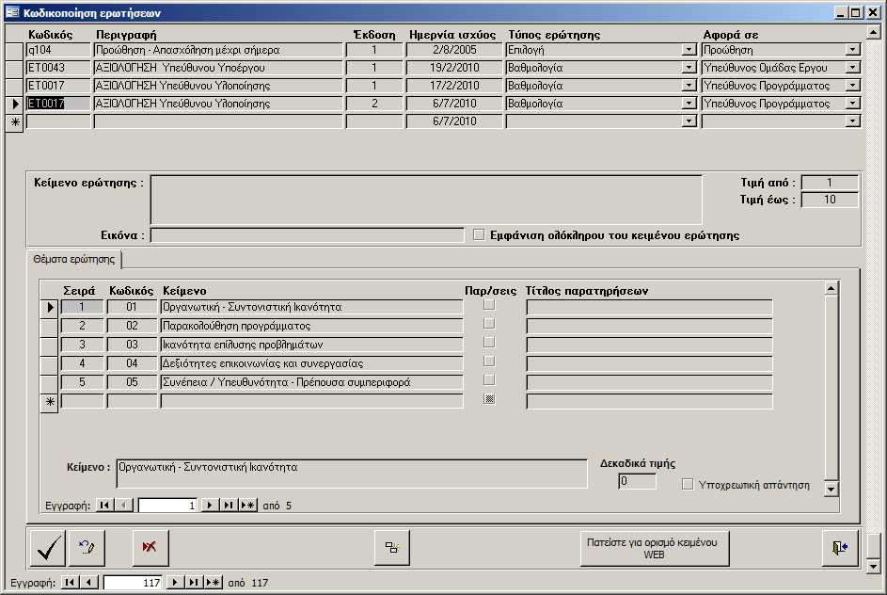This screenshot has width=887, height=595.
Task: Open 'Τύπος ερώτησης' dropdown on the new empty row
Action: [689, 121]
